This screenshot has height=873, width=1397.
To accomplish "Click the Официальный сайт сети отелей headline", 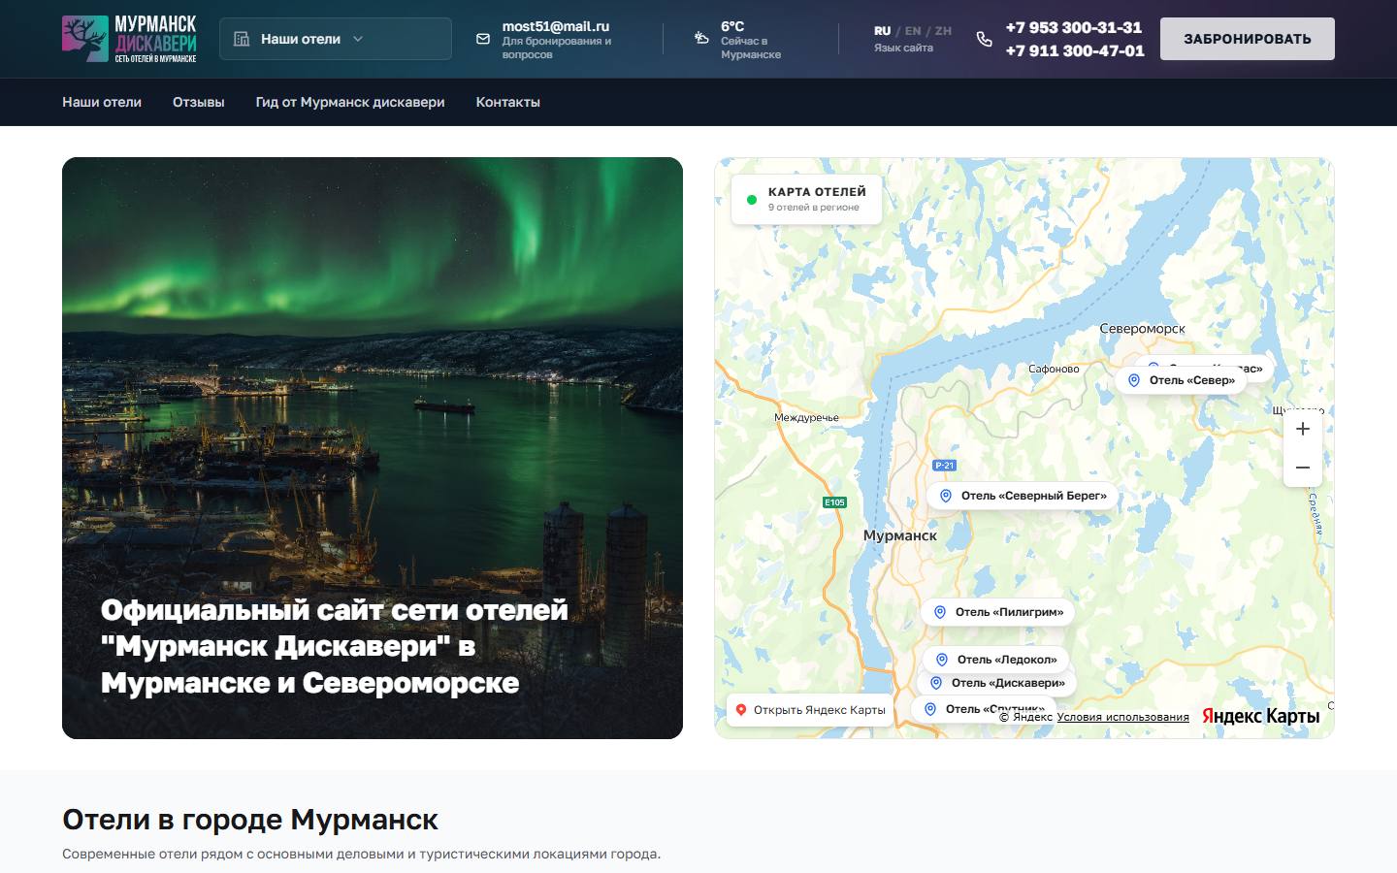I will point(335,646).
